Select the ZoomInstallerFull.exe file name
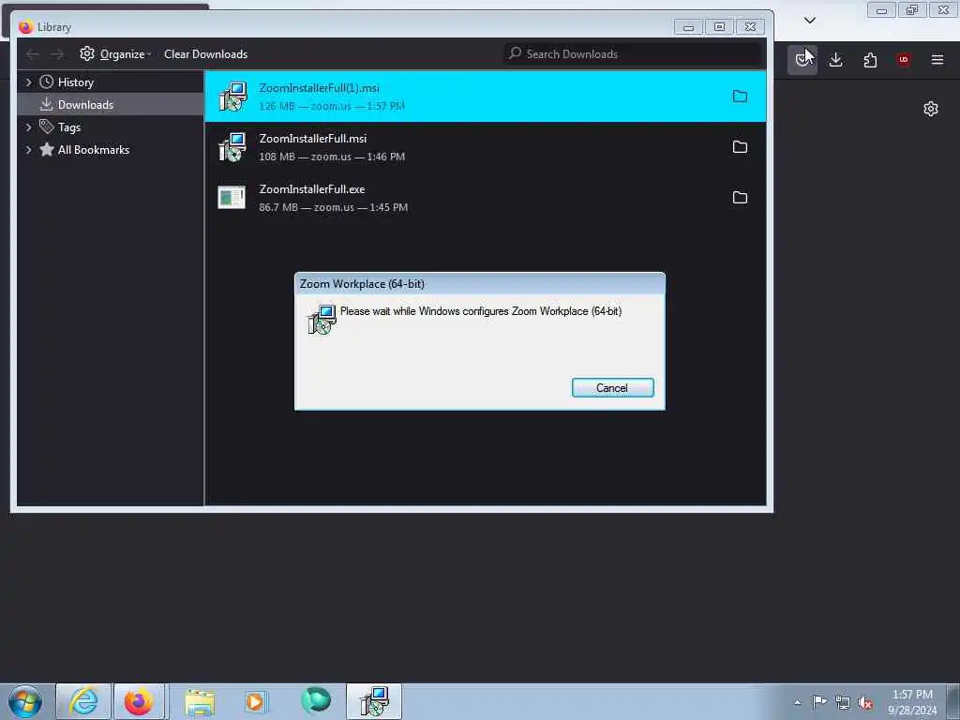 point(312,189)
